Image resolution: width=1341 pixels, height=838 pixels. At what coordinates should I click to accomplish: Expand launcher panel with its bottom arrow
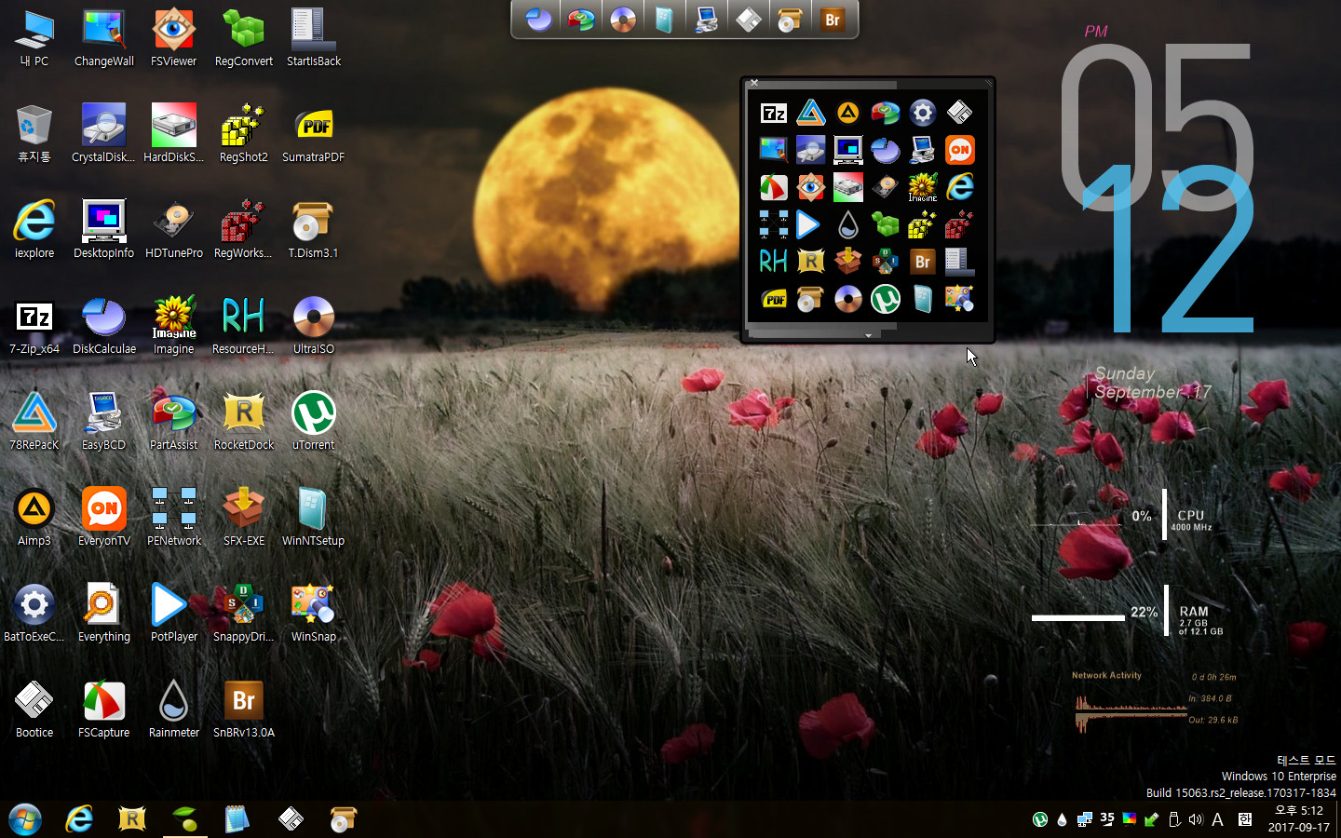click(868, 334)
